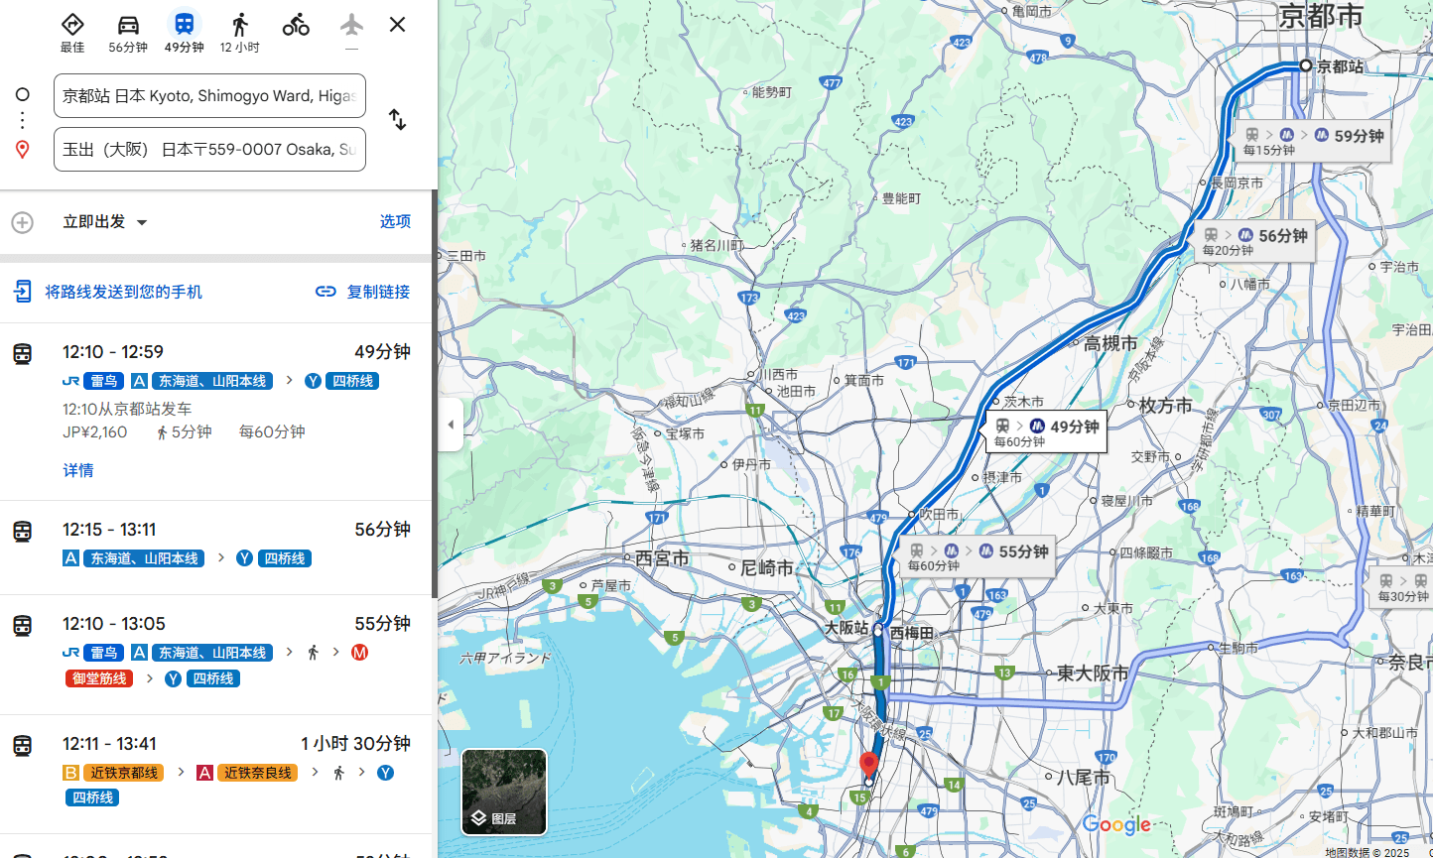Viewport: 1433px width, 858px height.
Task: Open 详情 for the 49分钟 route
Action: [x=78, y=470]
